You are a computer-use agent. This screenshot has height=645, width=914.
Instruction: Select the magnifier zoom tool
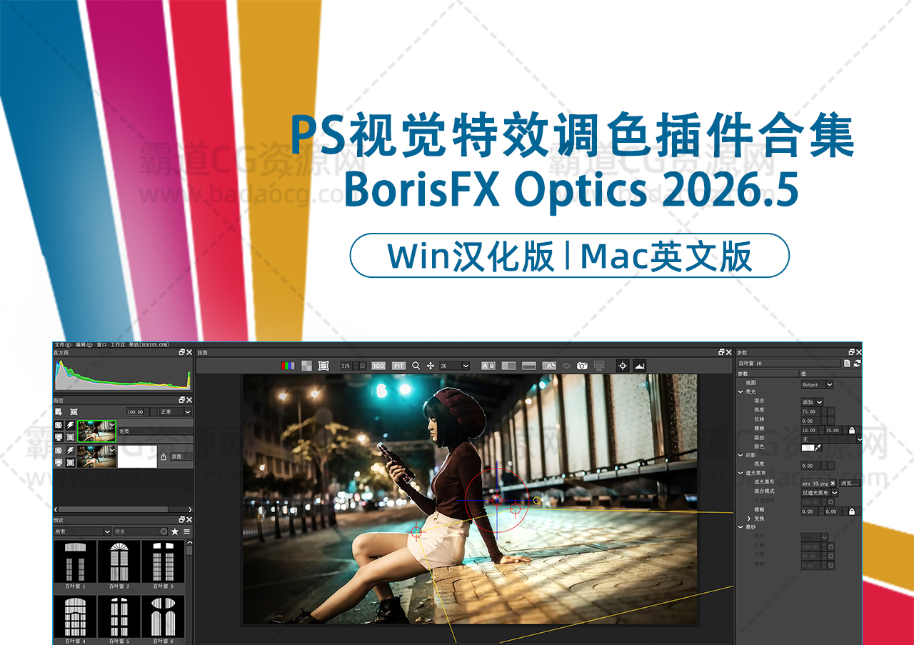(x=416, y=366)
